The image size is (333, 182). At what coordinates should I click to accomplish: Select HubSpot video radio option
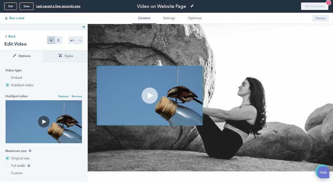7,85
